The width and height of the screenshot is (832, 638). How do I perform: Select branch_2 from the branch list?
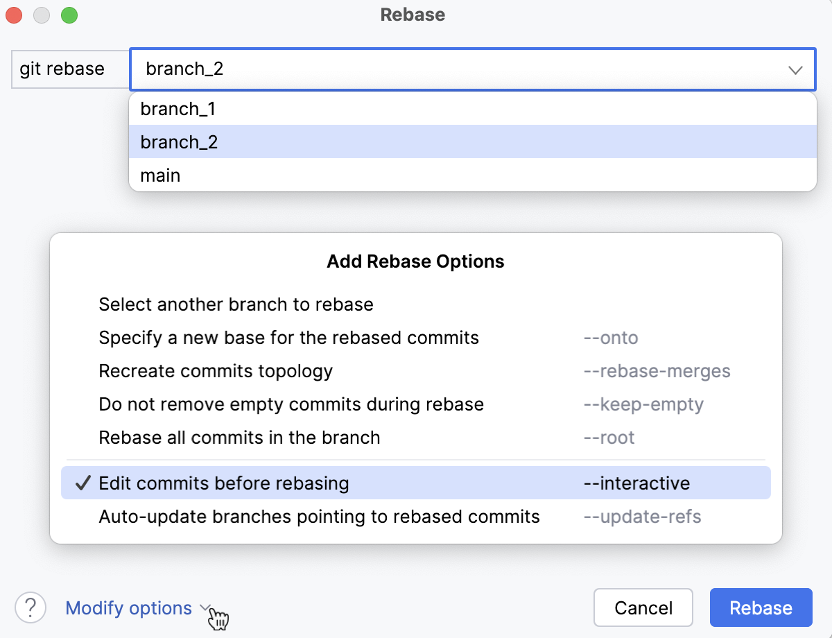178,142
